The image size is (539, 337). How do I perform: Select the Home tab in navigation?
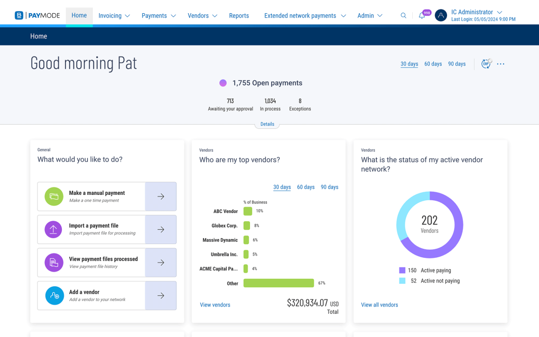[79, 15]
